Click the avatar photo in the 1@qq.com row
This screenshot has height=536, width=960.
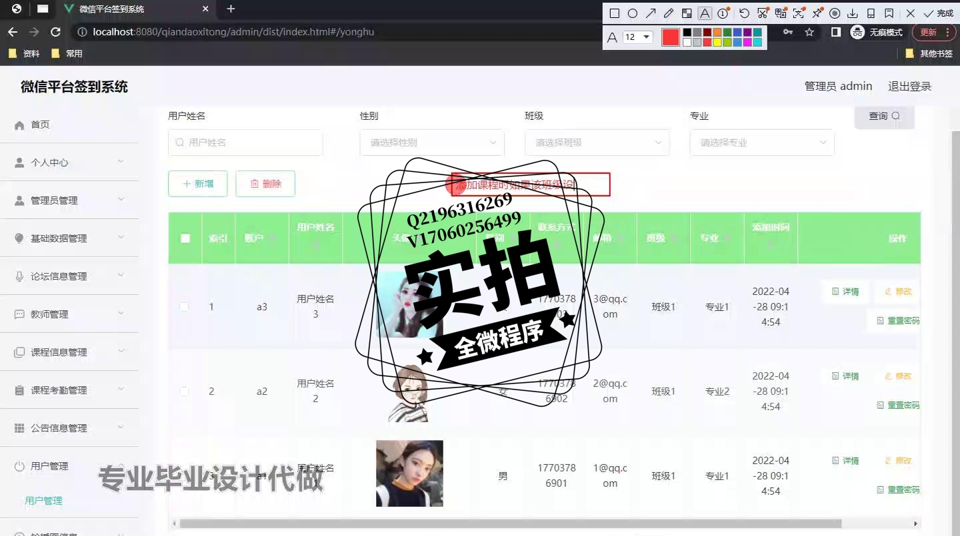pyautogui.click(x=409, y=473)
